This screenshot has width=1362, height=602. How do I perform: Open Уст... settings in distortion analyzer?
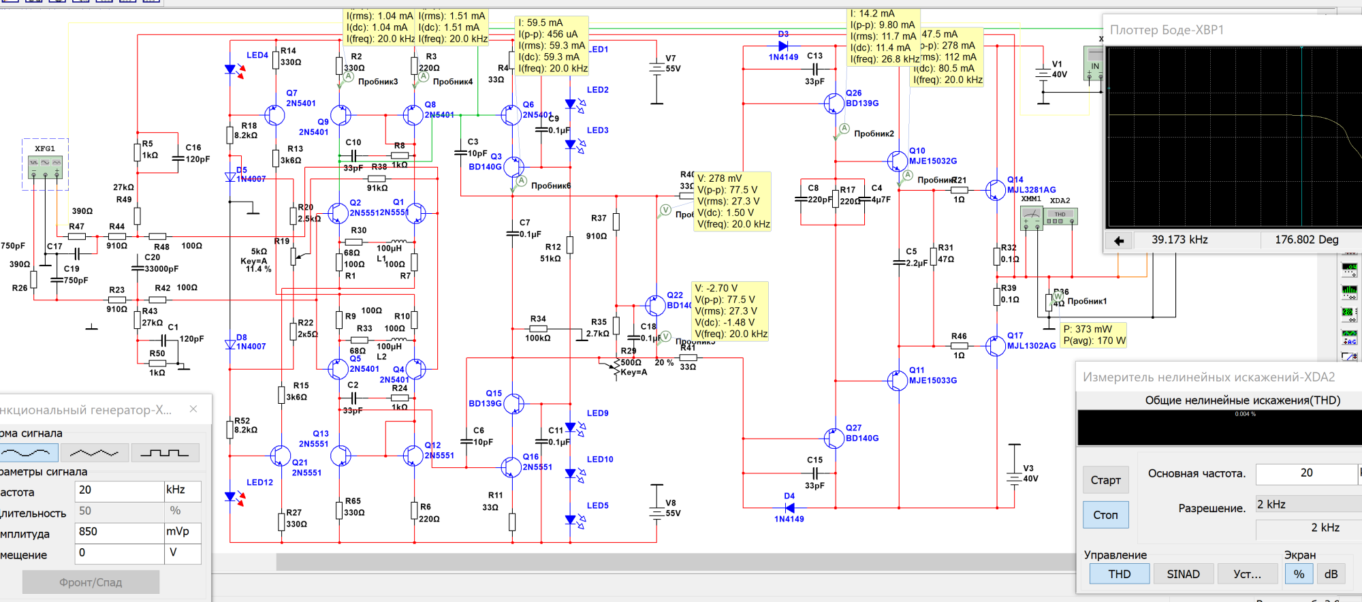[1247, 574]
